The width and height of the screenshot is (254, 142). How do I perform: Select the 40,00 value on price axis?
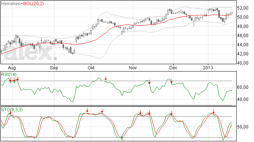[x=243, y=63]
